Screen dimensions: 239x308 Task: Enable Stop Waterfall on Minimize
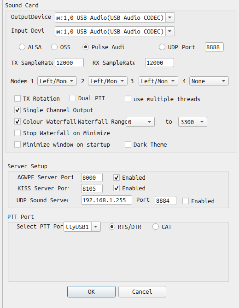click(17, 133)
